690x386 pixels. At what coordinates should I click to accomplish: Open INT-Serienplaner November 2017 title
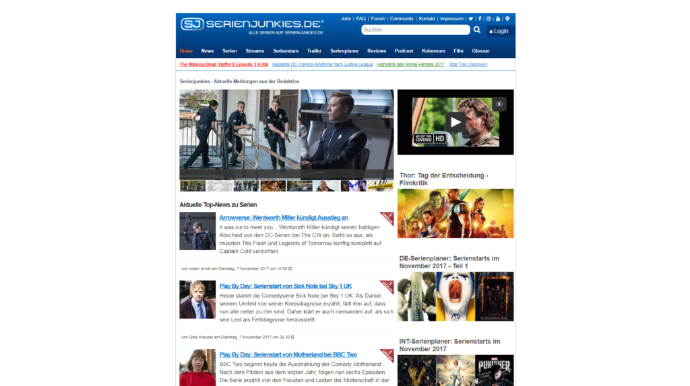coord(449,345)
